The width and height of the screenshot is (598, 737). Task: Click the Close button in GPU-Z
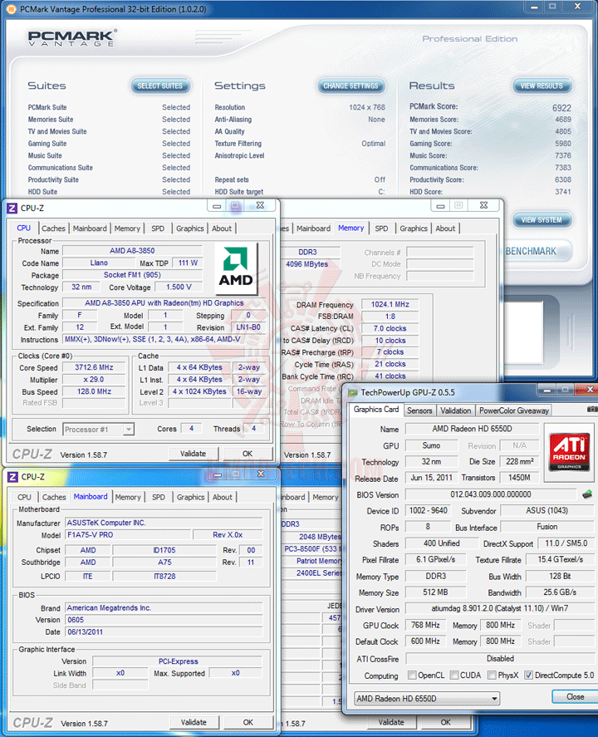click(576, 696)
